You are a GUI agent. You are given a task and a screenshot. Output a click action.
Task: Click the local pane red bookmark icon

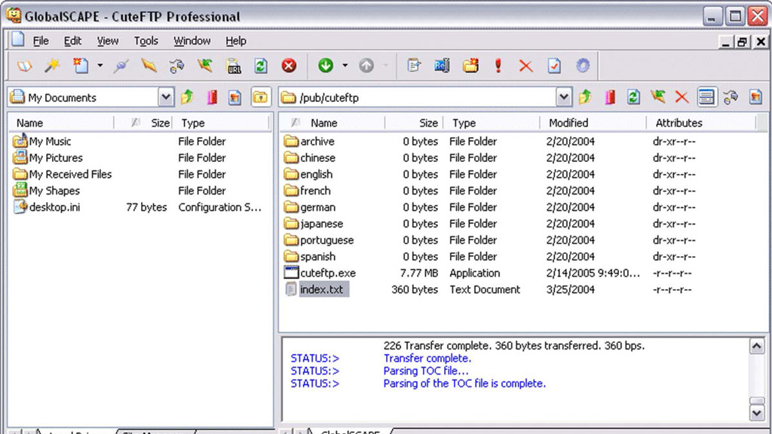212,97
